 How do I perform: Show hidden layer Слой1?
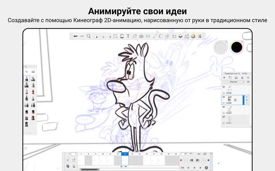pos(224,117)
